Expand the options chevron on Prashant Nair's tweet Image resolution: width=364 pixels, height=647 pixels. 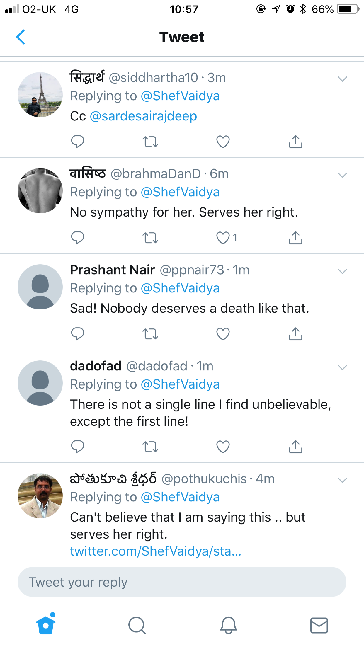[x=342, y=271]
